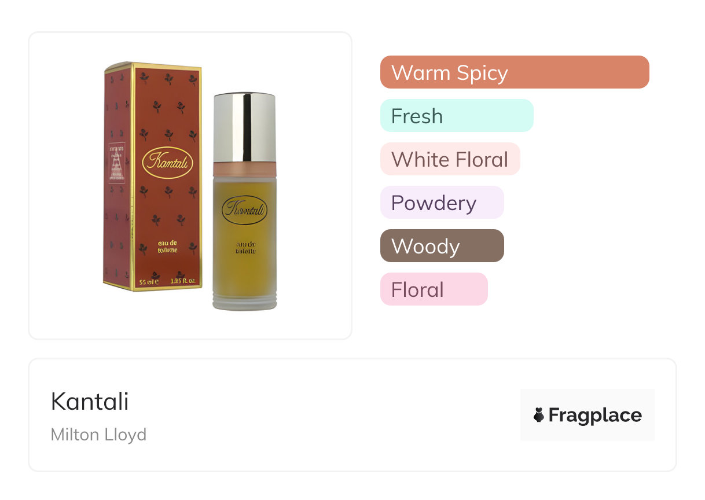
Task: Click the product image card
Action: pyautogui.click(x=190, y=186)
